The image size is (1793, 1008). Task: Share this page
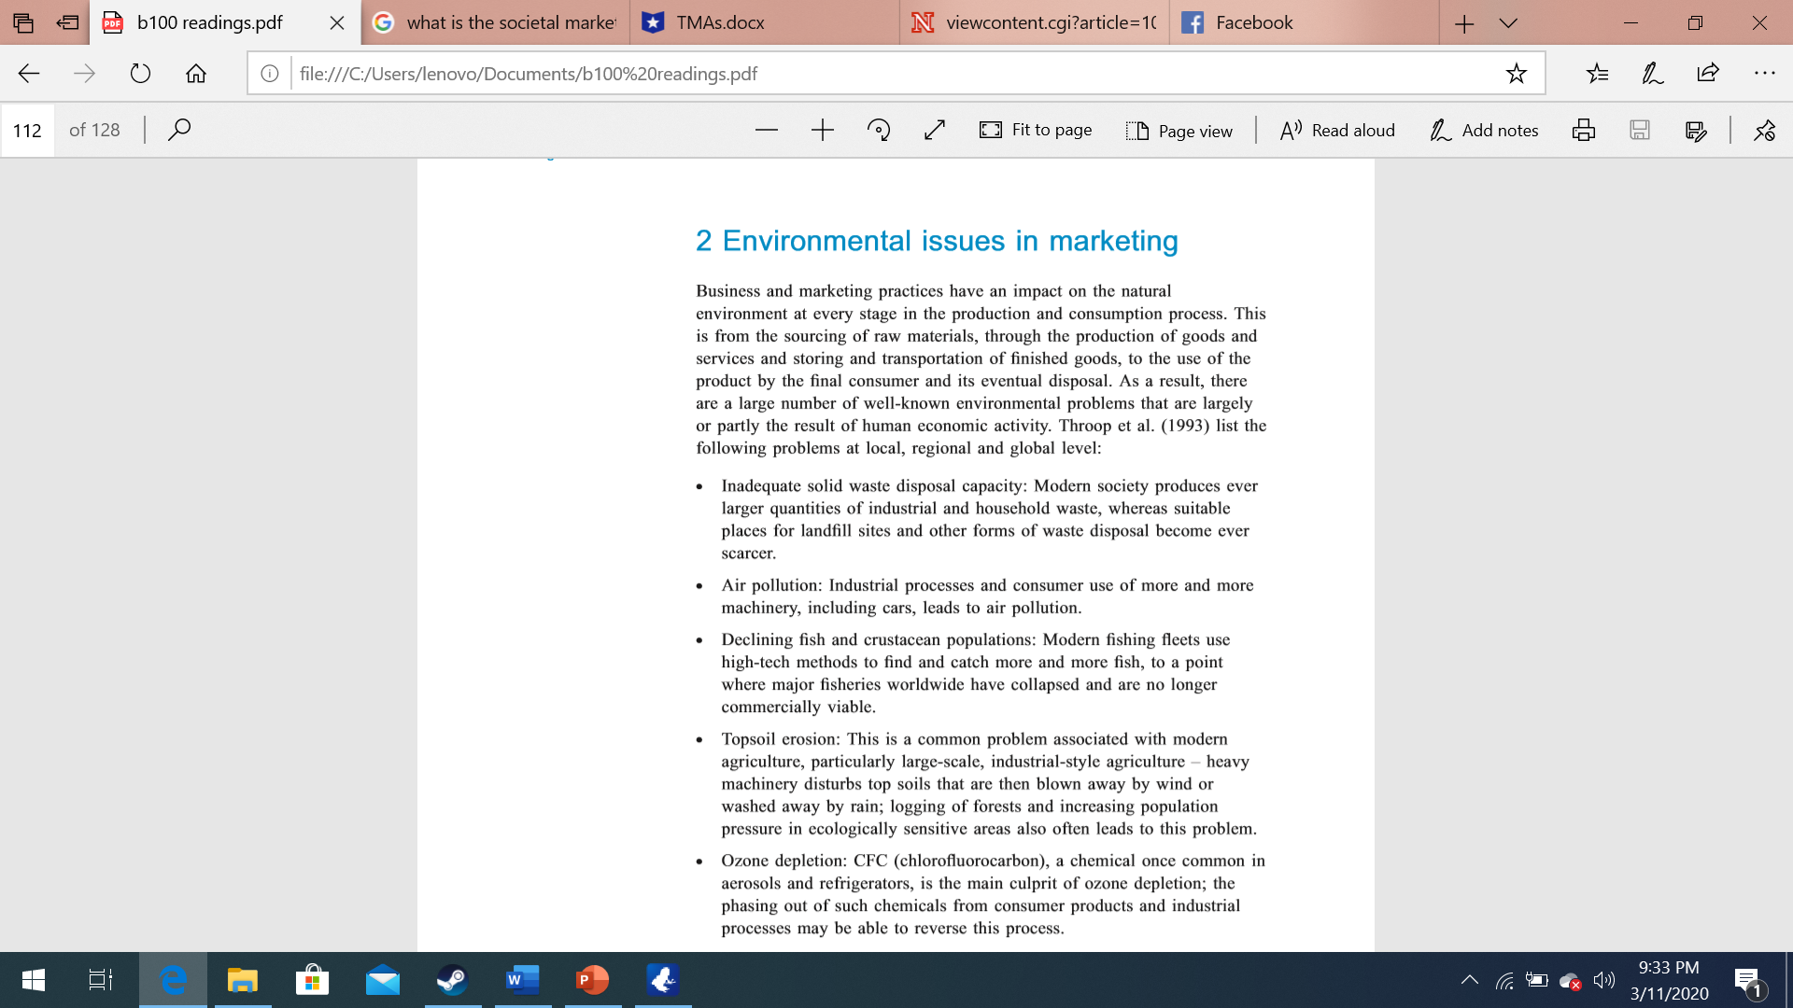tap(1708, 74)
